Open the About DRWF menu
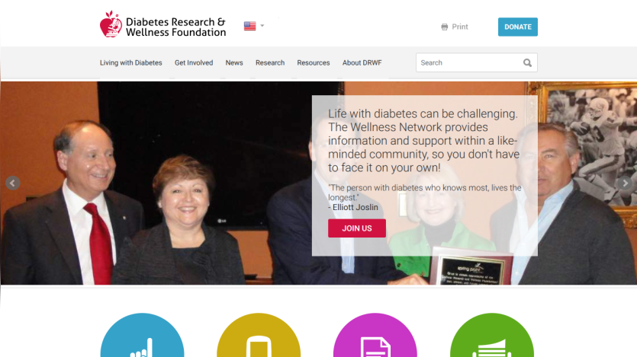637x357 pixels. coord(362,63)
